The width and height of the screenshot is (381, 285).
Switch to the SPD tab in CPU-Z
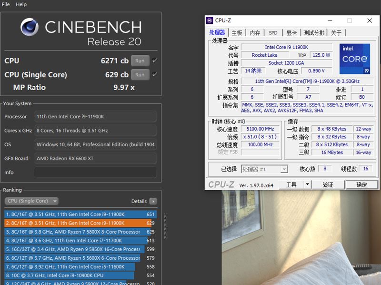click(x=273, y=33)
